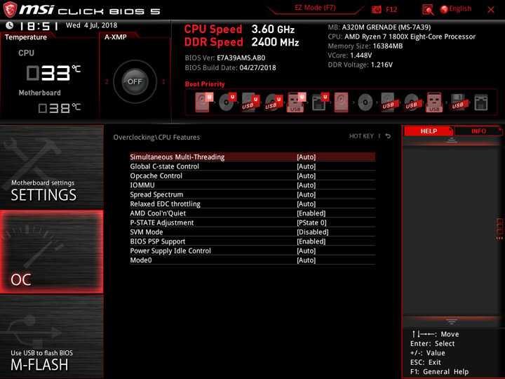
Task: Click the Overclocking\CPU Features breadcrumb
Action: pos(156,138)
